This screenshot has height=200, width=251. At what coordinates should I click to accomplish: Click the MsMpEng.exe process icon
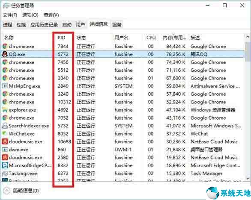point(5,86)
